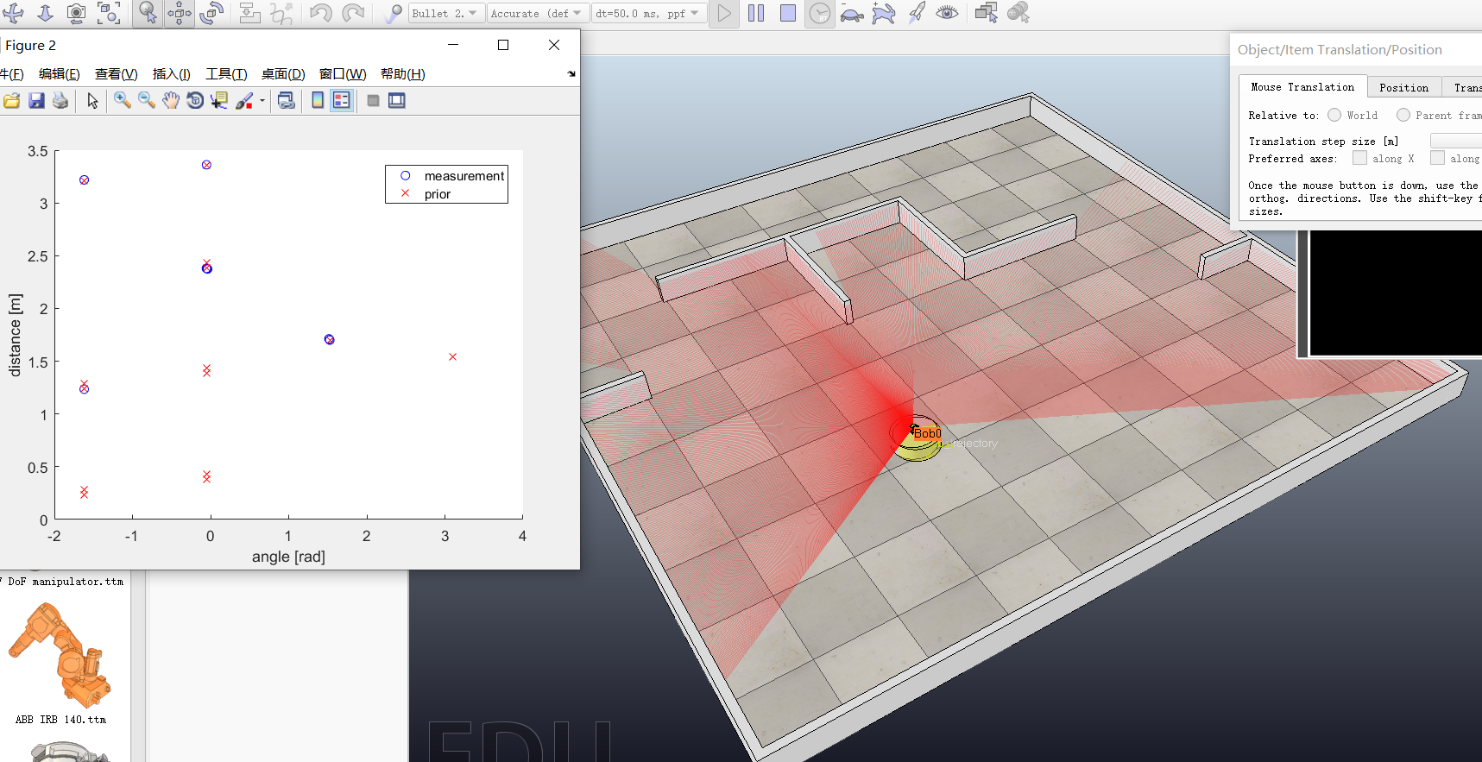Open the 帮助(H) menu
This screenshot has height=762, width=1482.
pyautogui.click(x=403, y=74)
